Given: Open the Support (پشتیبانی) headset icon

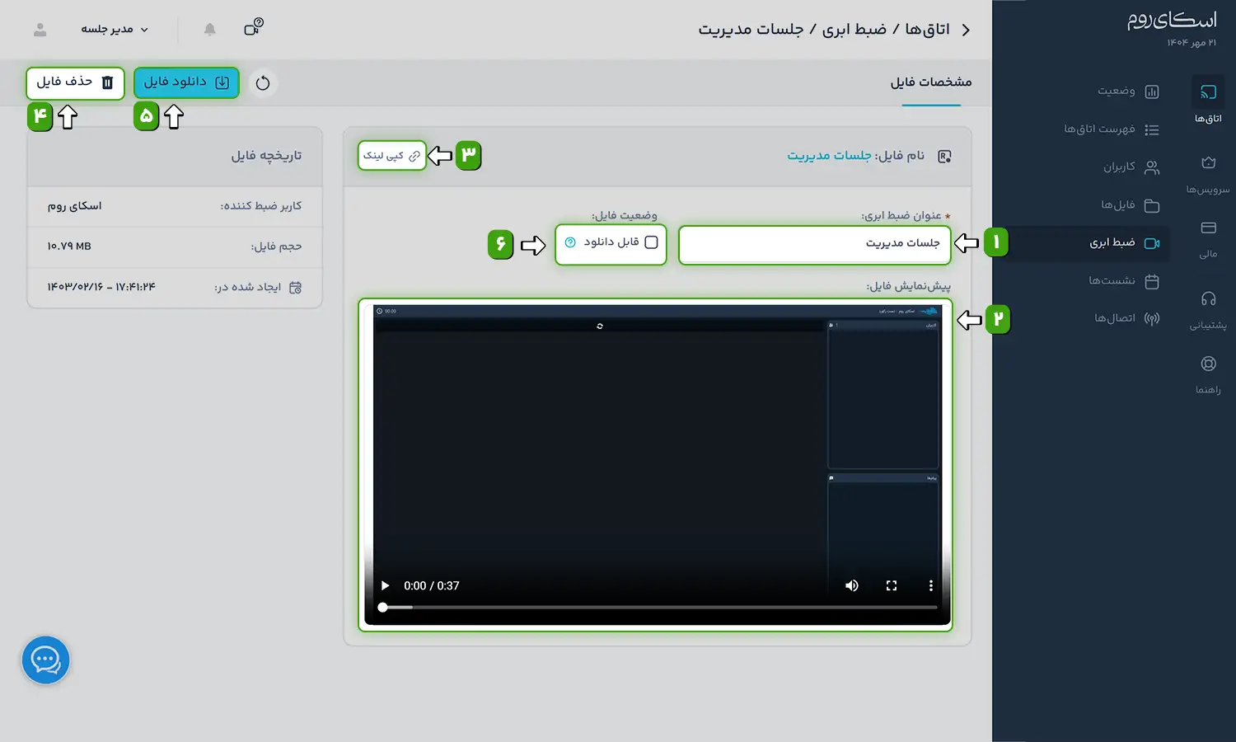Looking at the screenshot, I should coord(1208,300).
